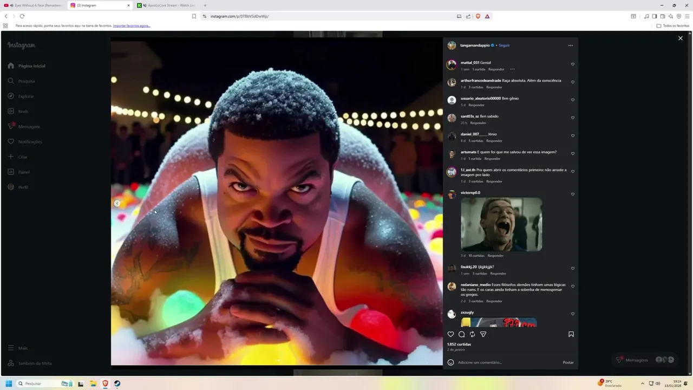Reply to the mattal_031 comment
The height and width of the screenshot is (390, 693).
[496, 69]
